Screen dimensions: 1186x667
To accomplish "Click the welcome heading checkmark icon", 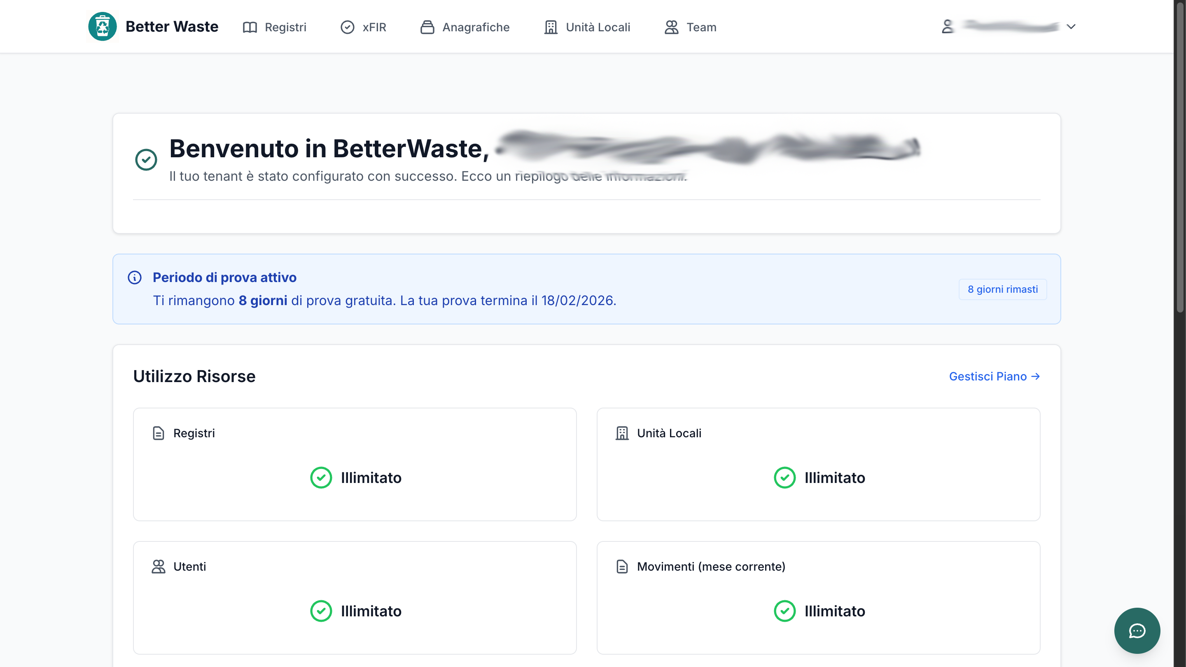I will (146, 160).
